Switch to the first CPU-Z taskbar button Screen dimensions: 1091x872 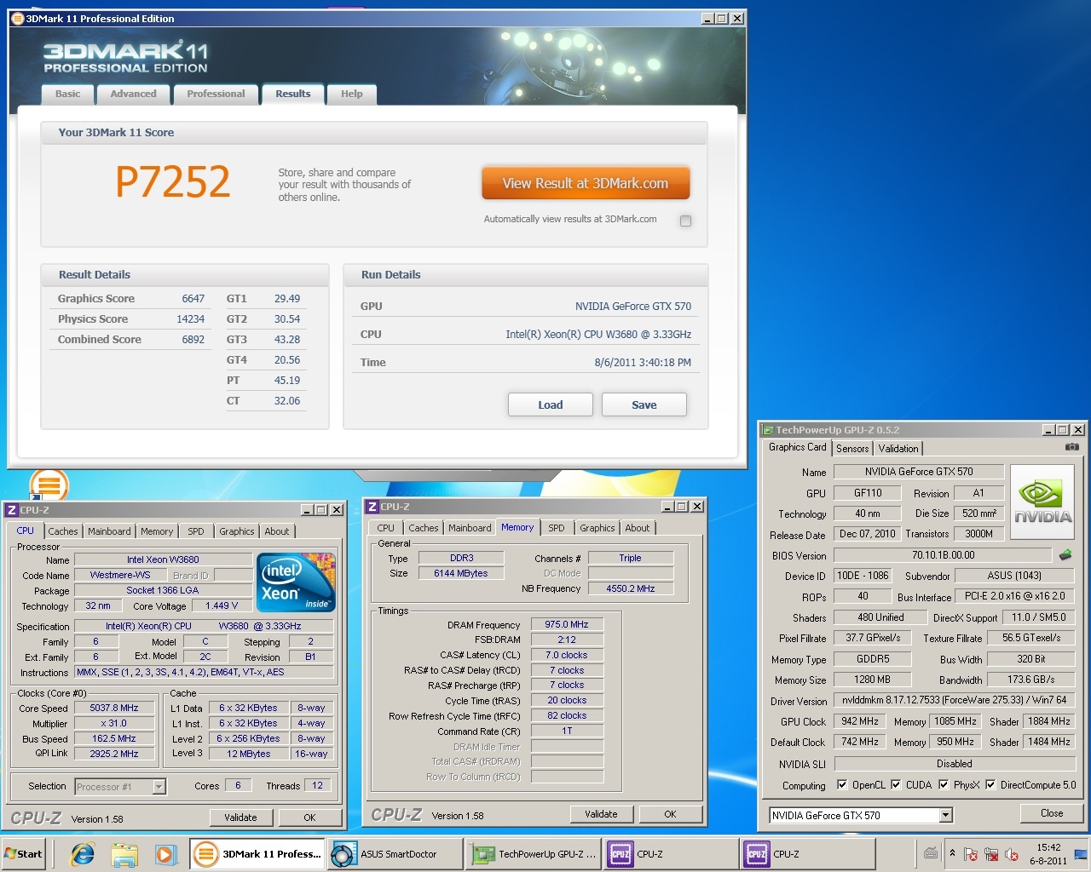pos(672,854)
